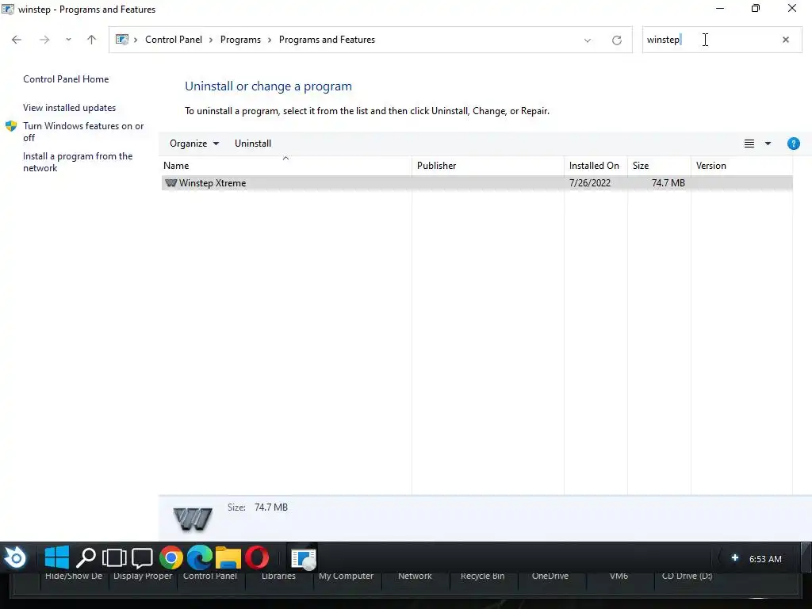Click the Recycle Bin dock item
Screen dimensions: 812x609
tap(483, 576)
